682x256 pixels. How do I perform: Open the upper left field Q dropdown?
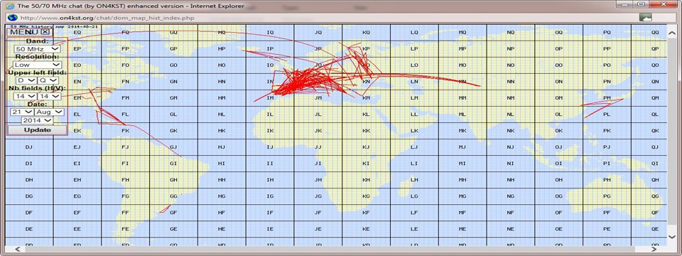48,80
